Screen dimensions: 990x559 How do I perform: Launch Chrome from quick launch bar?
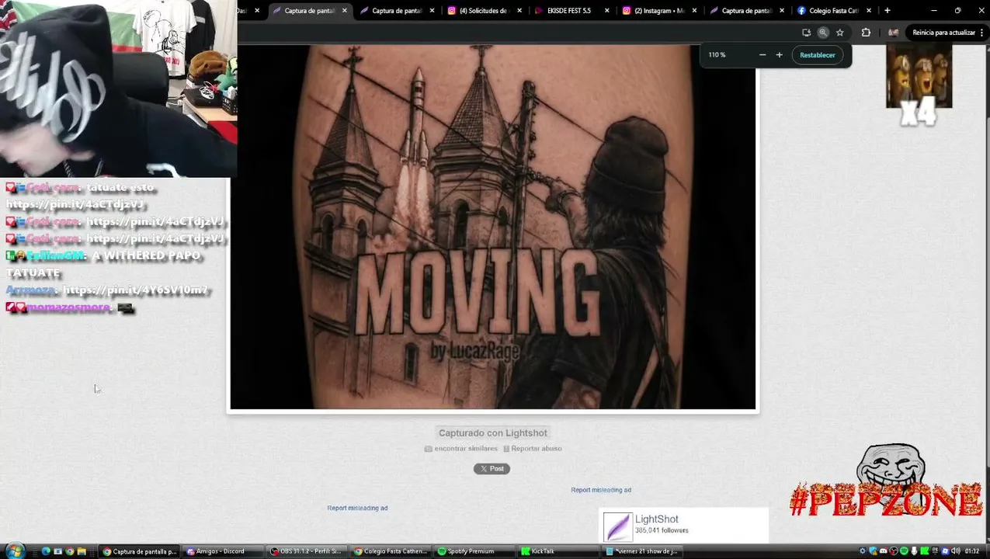[x=69, y=551]
